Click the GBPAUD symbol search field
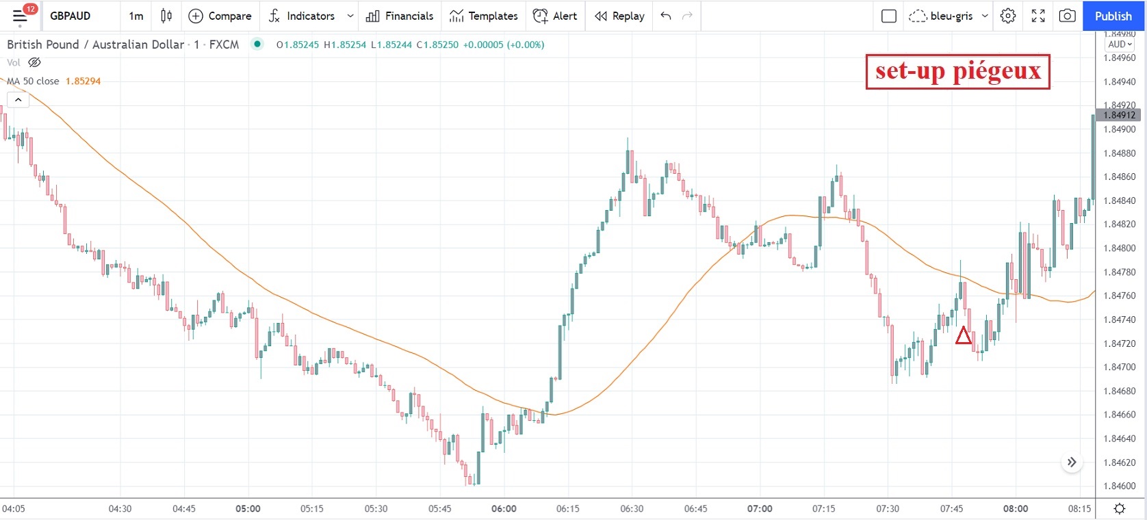This screenshot has width=1147, height=520. (70, 16)
